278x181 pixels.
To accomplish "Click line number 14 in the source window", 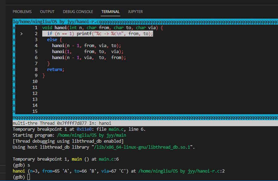I will tap(35, 105).
